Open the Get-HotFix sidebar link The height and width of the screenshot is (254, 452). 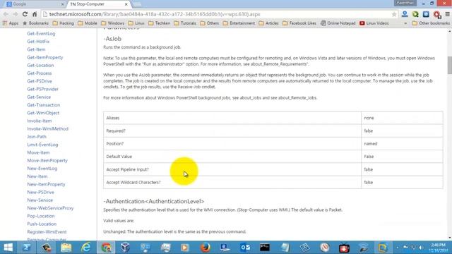(x=38, y=42)
